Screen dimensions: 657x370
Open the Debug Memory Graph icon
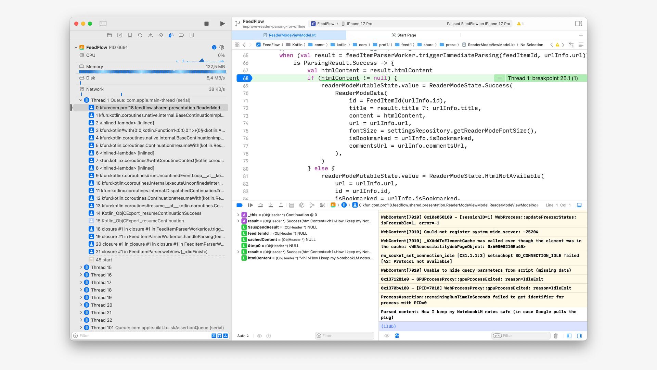coord(312,205)
